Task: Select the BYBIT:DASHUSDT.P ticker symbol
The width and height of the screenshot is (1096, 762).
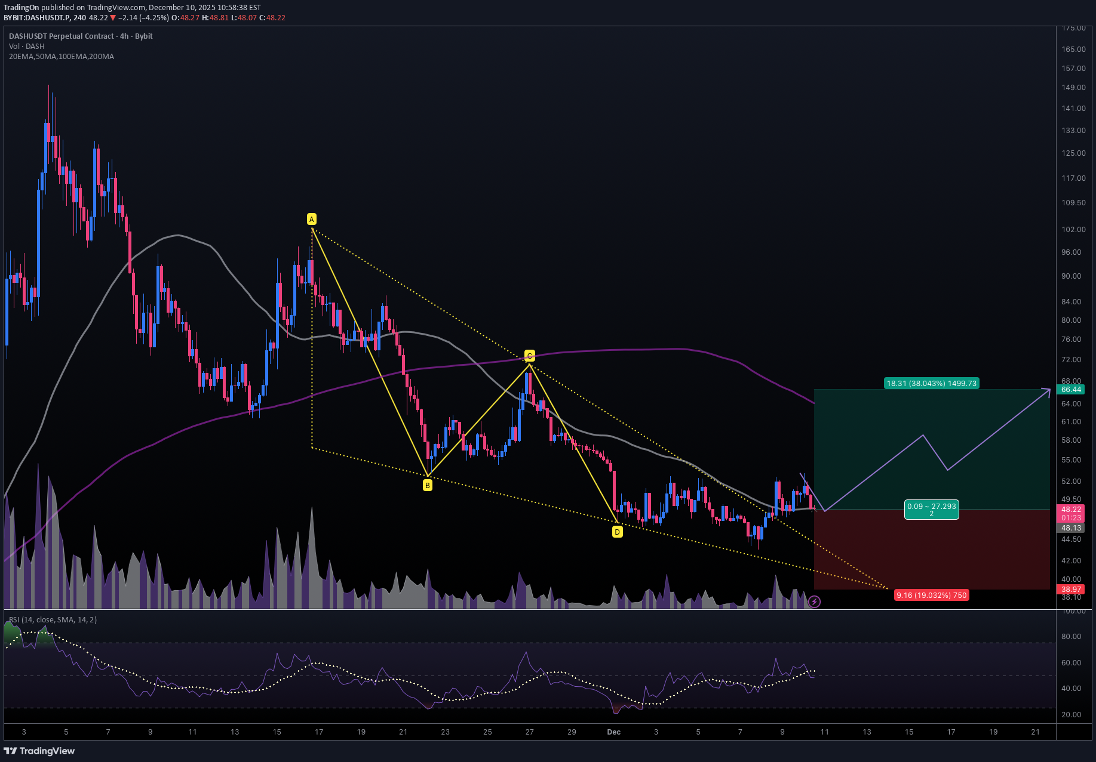Action: click(39, 18)
